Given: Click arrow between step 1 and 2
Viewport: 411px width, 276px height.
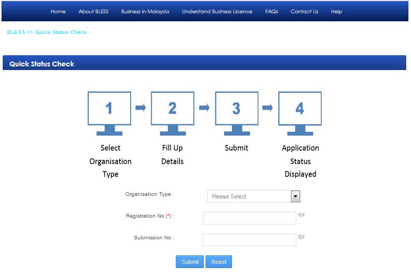Looking at the screenshot, I should (x=141, y=108).
